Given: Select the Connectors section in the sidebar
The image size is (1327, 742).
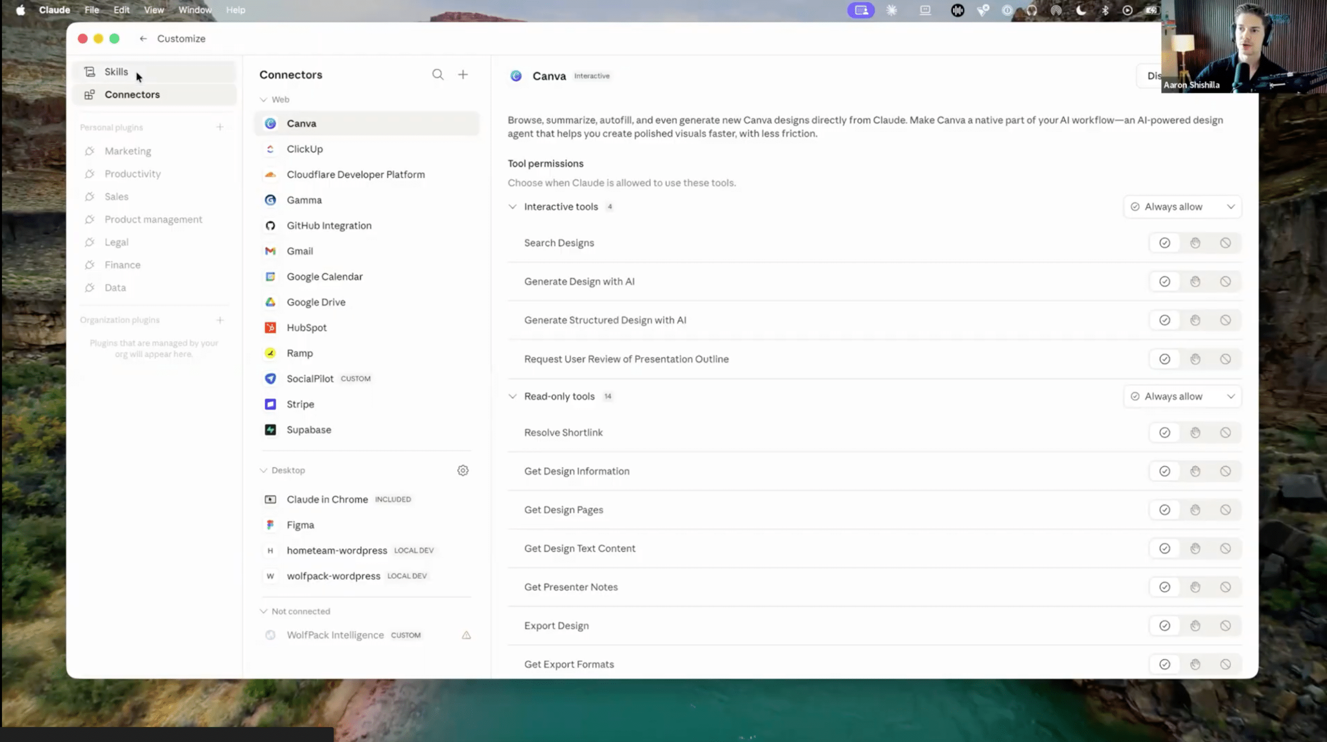Looking at the screenshot, I should click(154, 95).
